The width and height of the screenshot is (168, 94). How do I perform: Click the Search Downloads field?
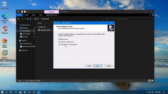tap(132, 19)
